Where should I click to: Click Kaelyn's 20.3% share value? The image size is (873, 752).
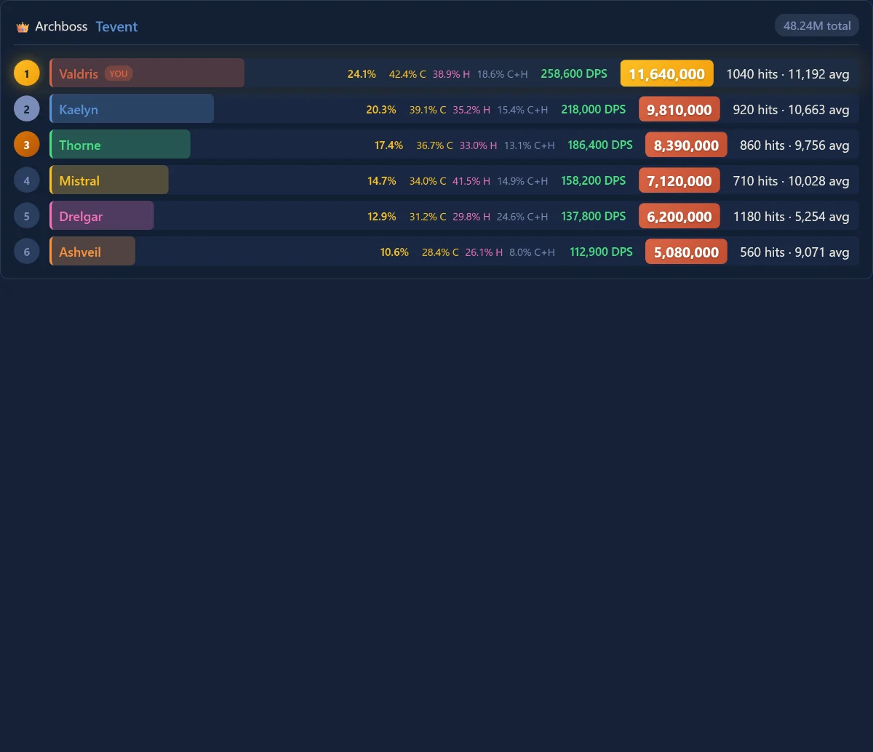pyautogui.click(x=381, y=109)
